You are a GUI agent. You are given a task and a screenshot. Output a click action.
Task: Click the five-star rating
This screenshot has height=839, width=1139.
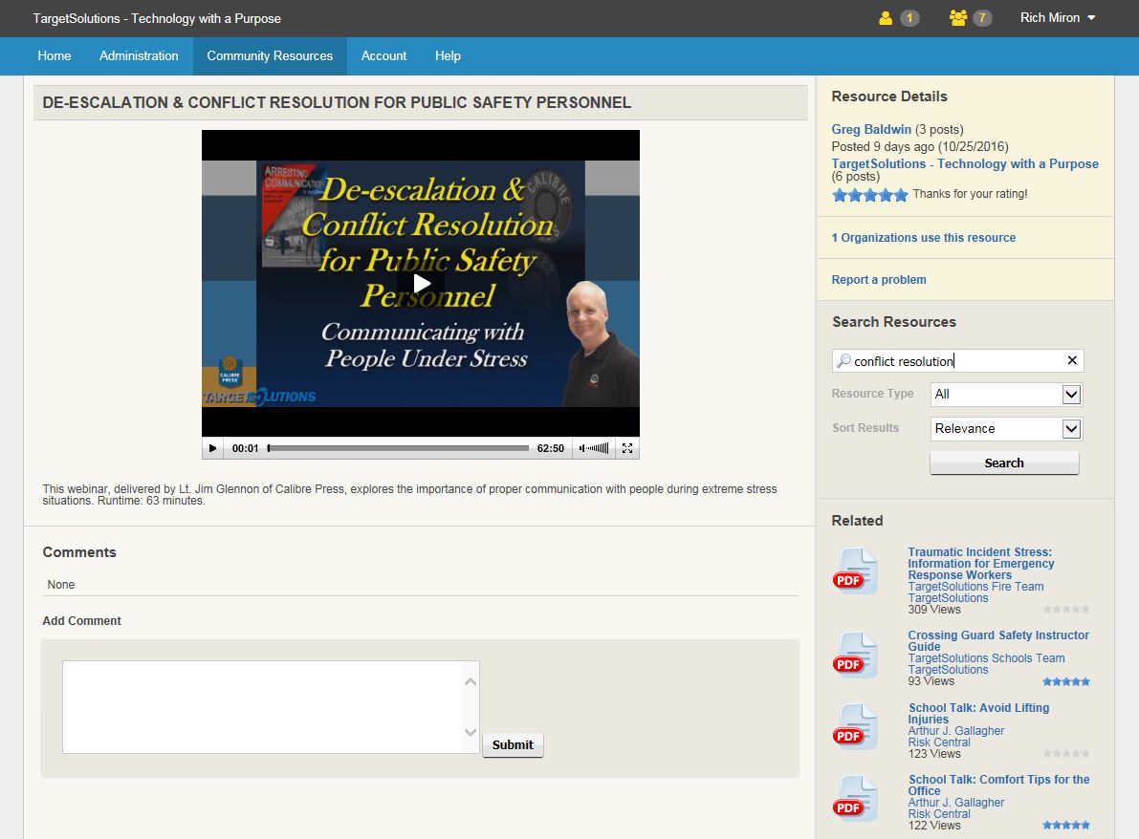tap(869, 195)
